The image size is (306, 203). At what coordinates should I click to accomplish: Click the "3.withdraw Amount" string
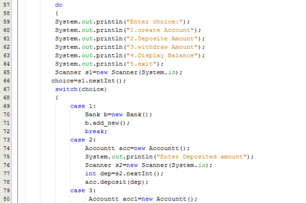162,47
